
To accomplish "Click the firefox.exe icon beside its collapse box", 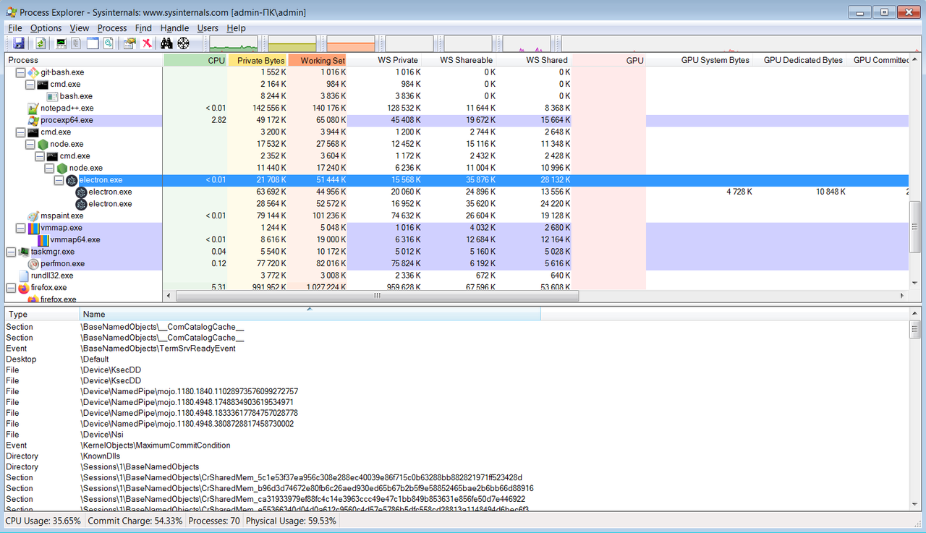I will pos(24,287).
